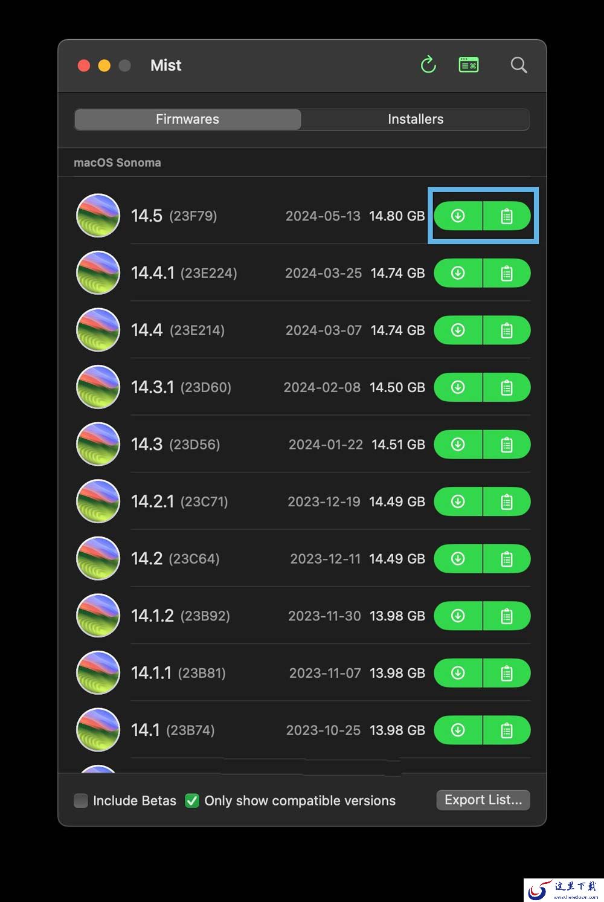The height and width of the screenshot is (902, 604).
Task: Click the Mist window title
Action: [165, 65]
